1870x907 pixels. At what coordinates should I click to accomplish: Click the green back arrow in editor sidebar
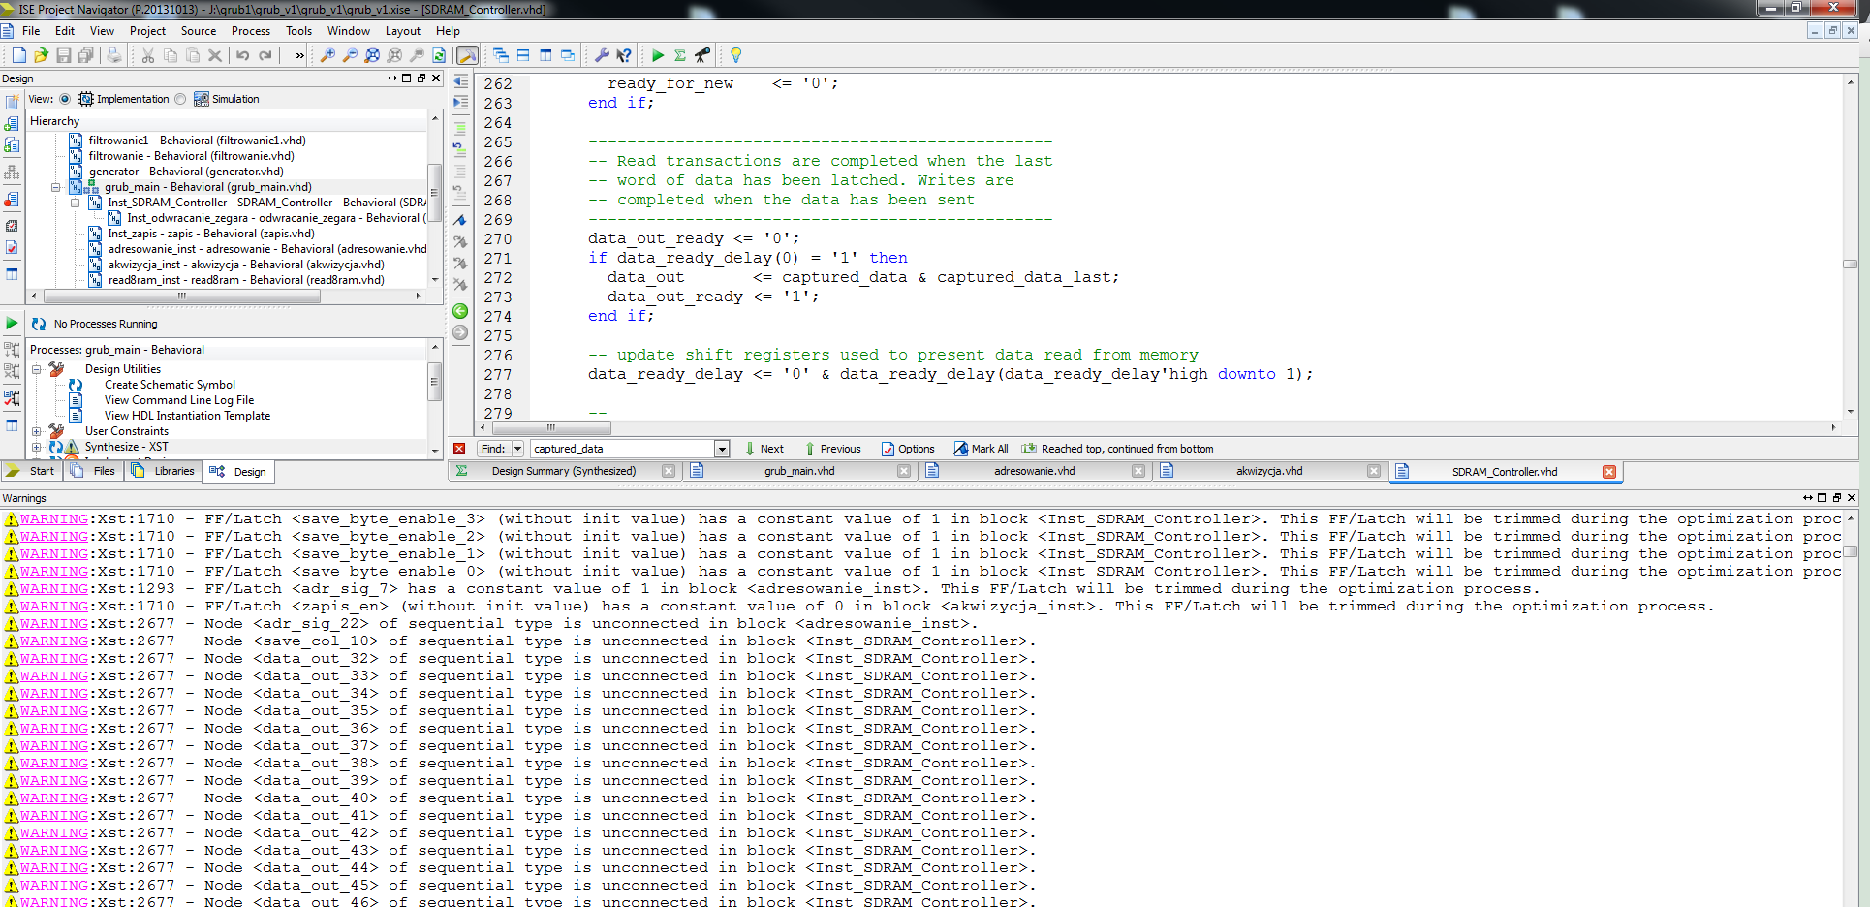pyautogui.click(x=460, y=311)
